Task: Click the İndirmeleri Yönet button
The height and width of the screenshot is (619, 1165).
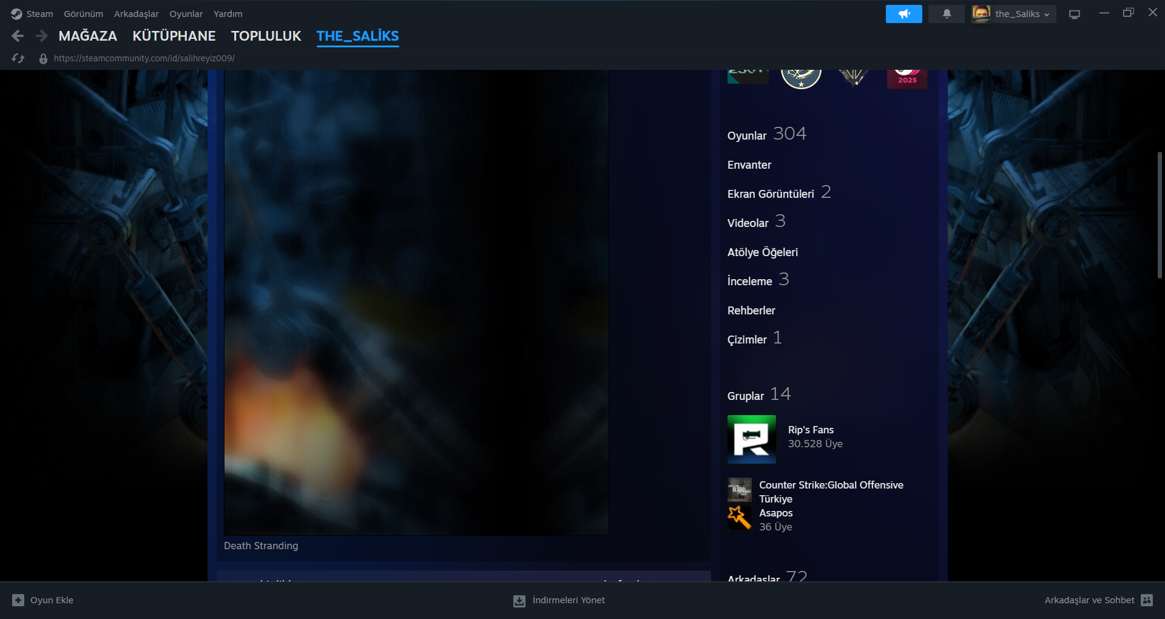Action: pyautogui.click(x=559, y=600)
